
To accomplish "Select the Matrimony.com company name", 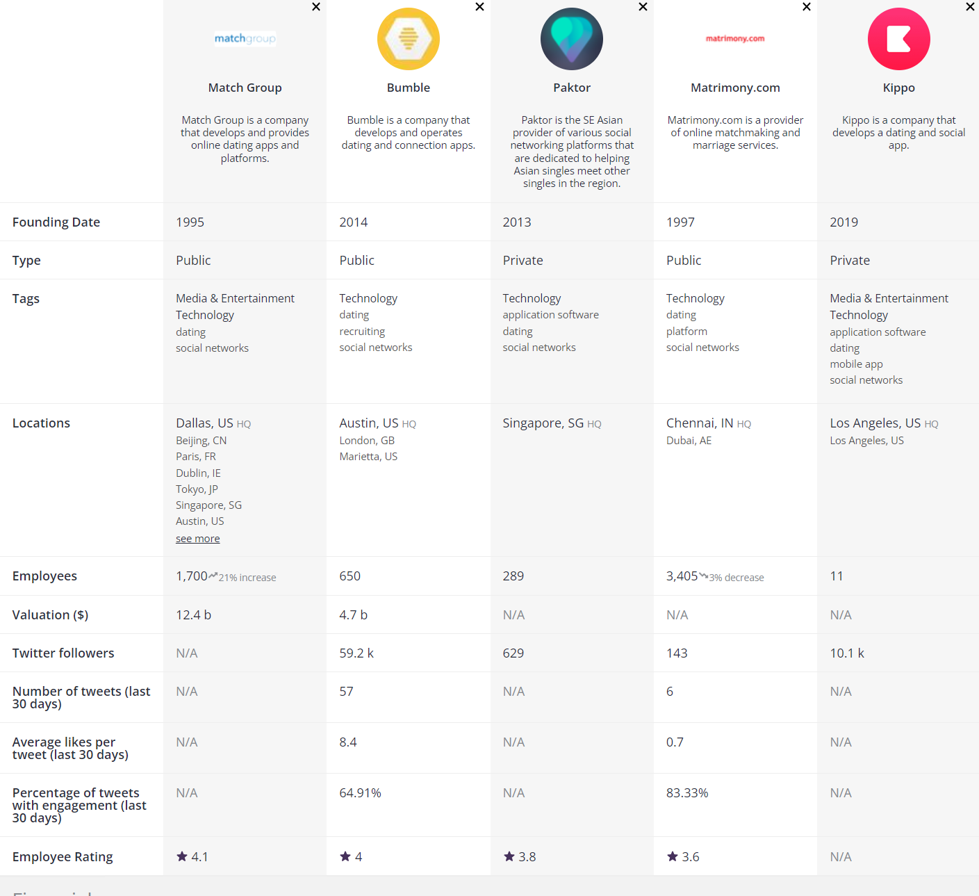I will click(735, 88).
